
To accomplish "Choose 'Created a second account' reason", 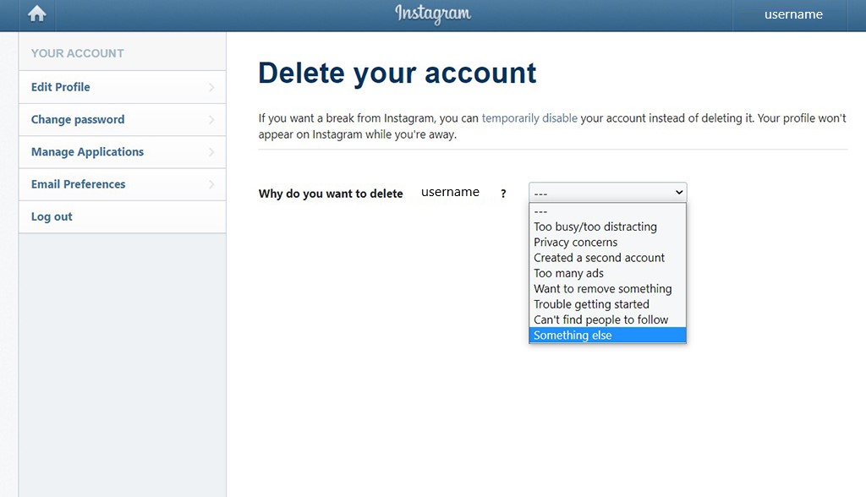I will pos(607,258).
